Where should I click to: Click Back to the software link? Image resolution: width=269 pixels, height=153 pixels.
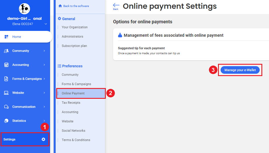74,6
